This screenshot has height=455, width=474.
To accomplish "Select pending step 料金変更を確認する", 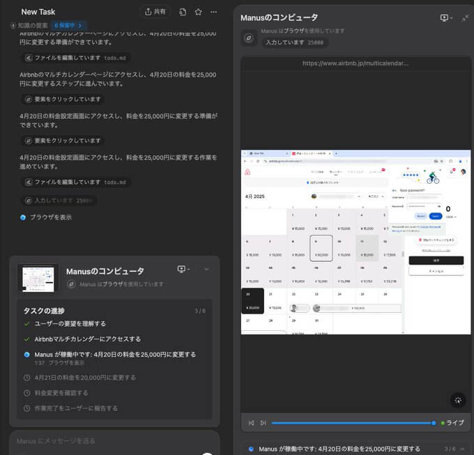I will [x=61, y=393].
